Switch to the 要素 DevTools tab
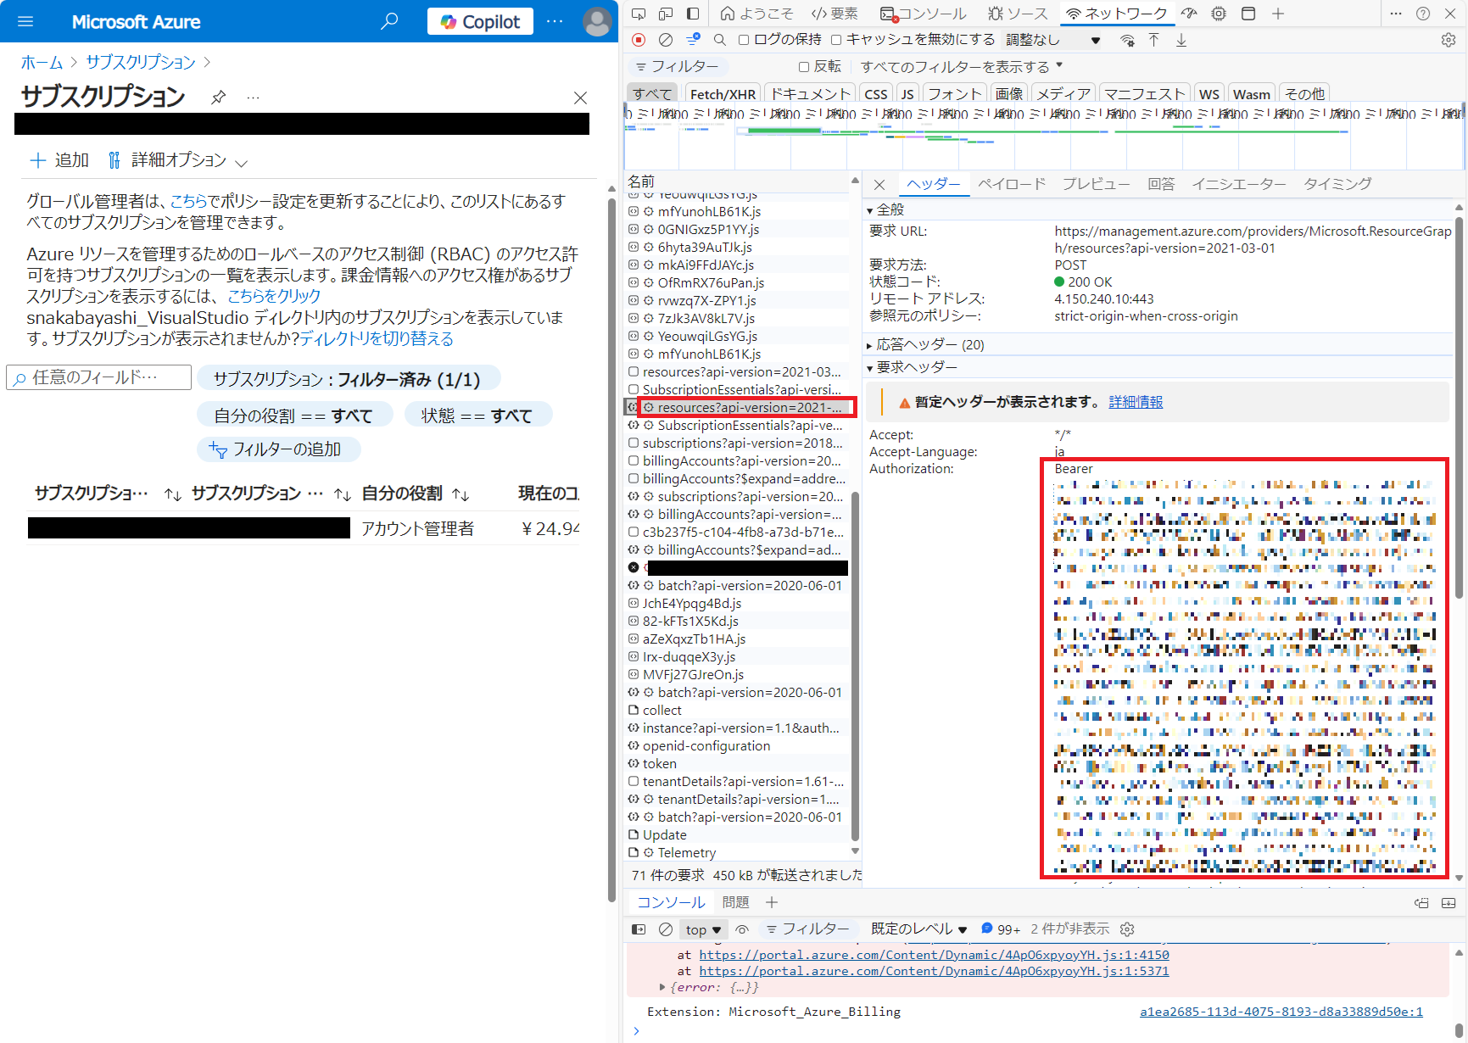 [834, 14]
